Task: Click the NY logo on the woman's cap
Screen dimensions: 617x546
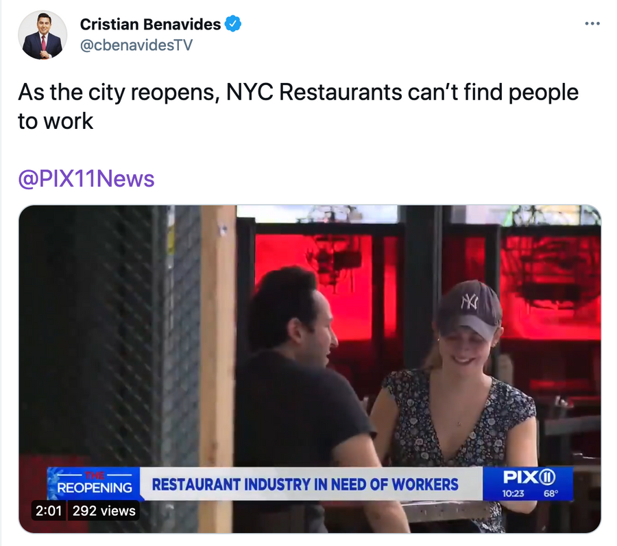Action: [470, 302]
